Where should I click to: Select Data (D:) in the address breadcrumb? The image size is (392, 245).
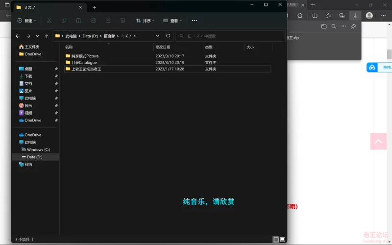pos(90,36)
